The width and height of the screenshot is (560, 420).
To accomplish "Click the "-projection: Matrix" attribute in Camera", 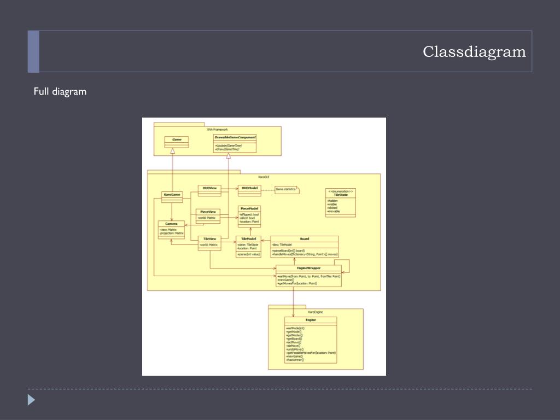I will tap(171, 233).
